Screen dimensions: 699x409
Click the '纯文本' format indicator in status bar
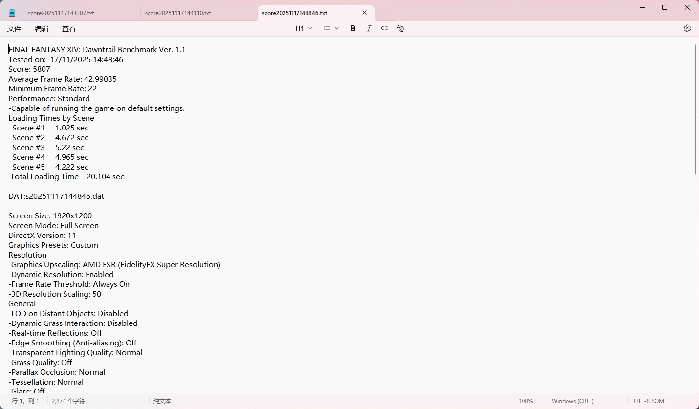pos(162,401)
